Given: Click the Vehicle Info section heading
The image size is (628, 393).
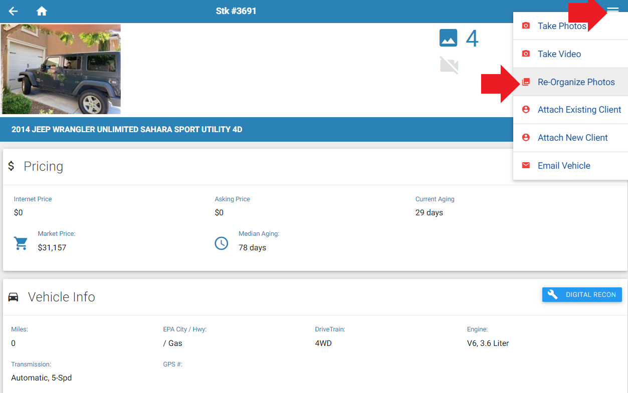Looking at the screenshot, I should (x=62, y=297).
